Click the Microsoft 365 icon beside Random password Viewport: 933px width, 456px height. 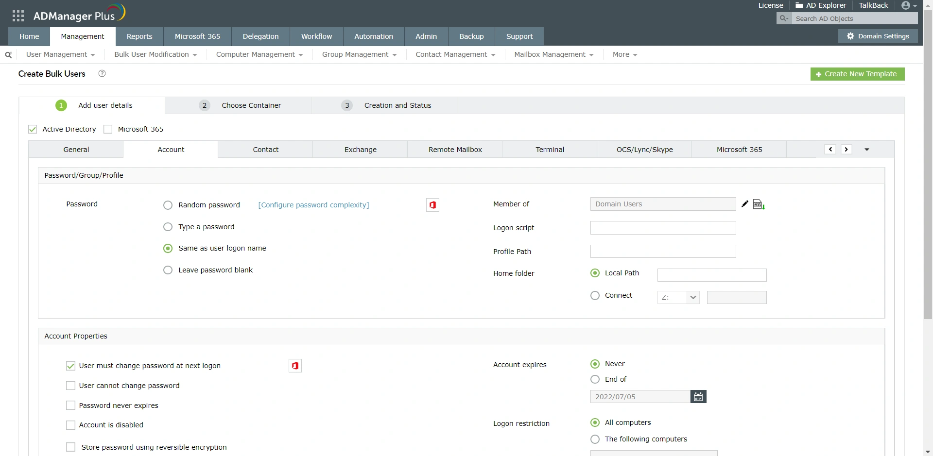(432, 204)
